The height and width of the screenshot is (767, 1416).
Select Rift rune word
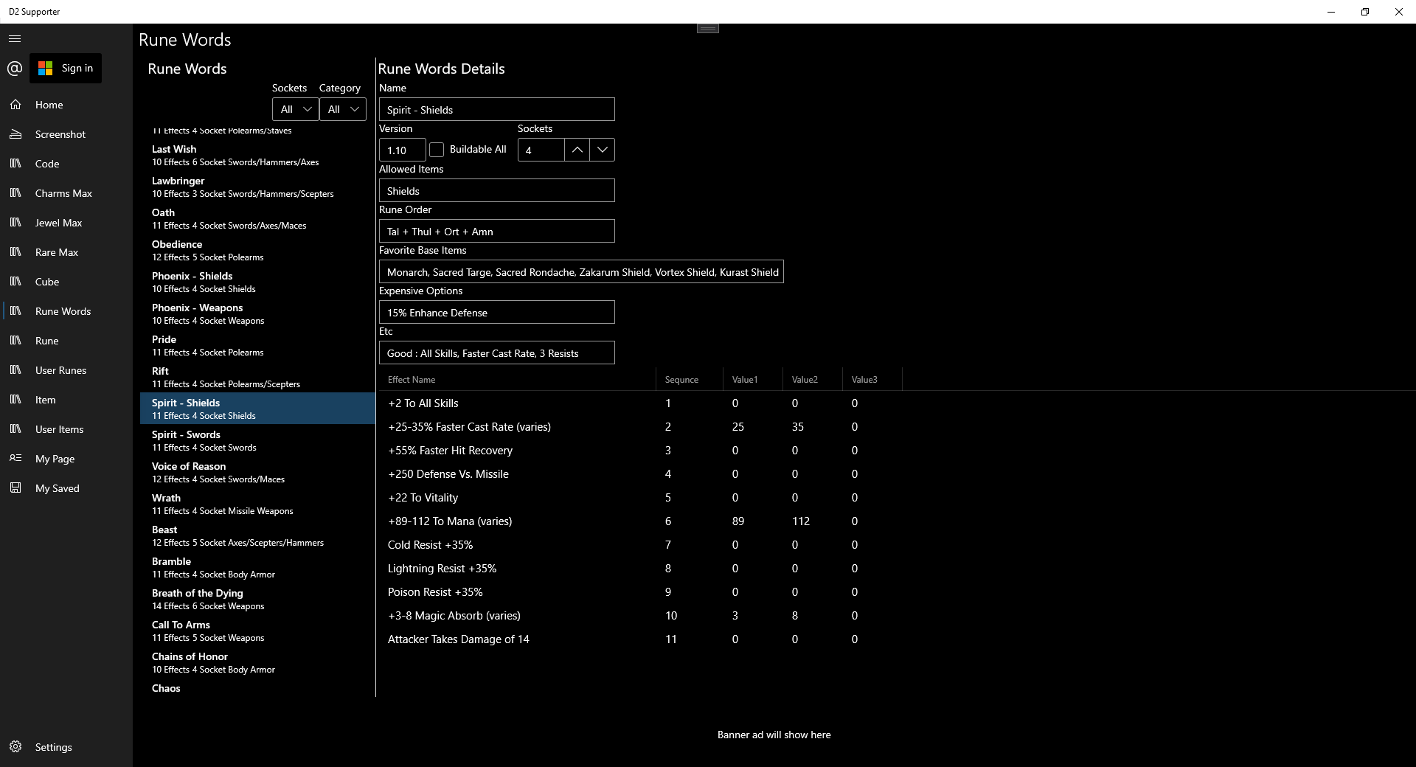tap(257, 377)
